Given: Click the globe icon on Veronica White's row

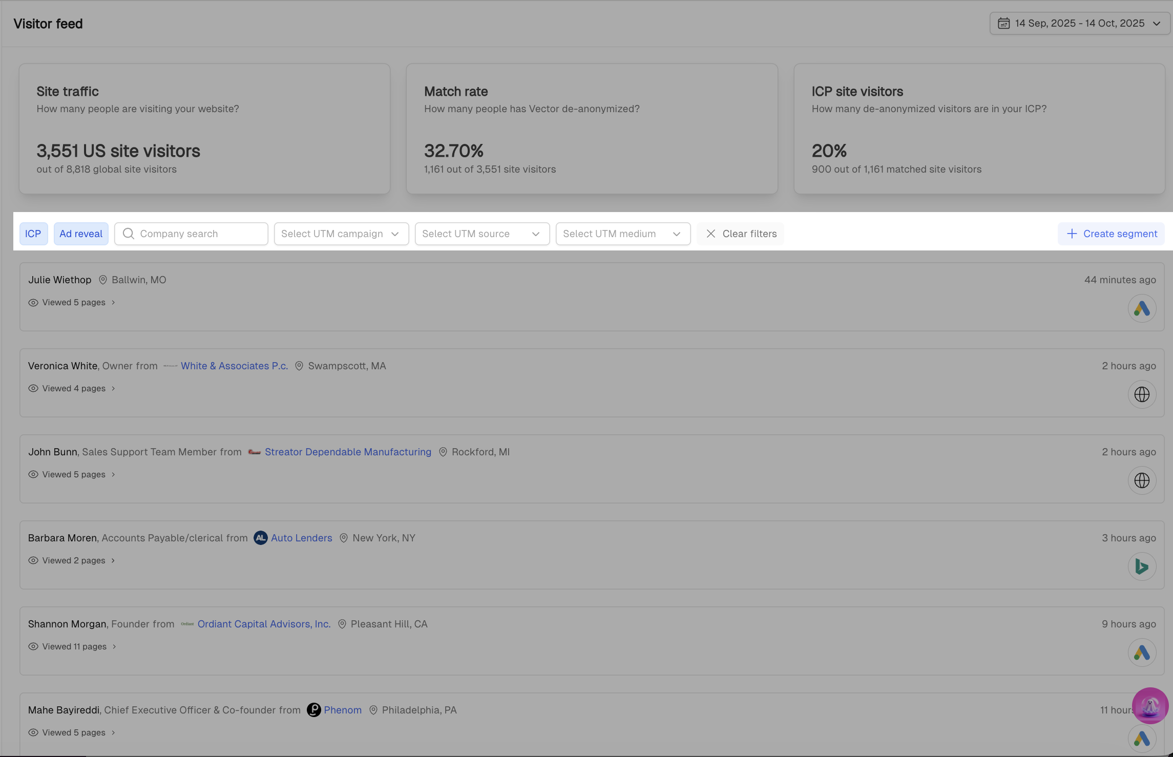Looking at the screenshot, I should coord(1142,394).
